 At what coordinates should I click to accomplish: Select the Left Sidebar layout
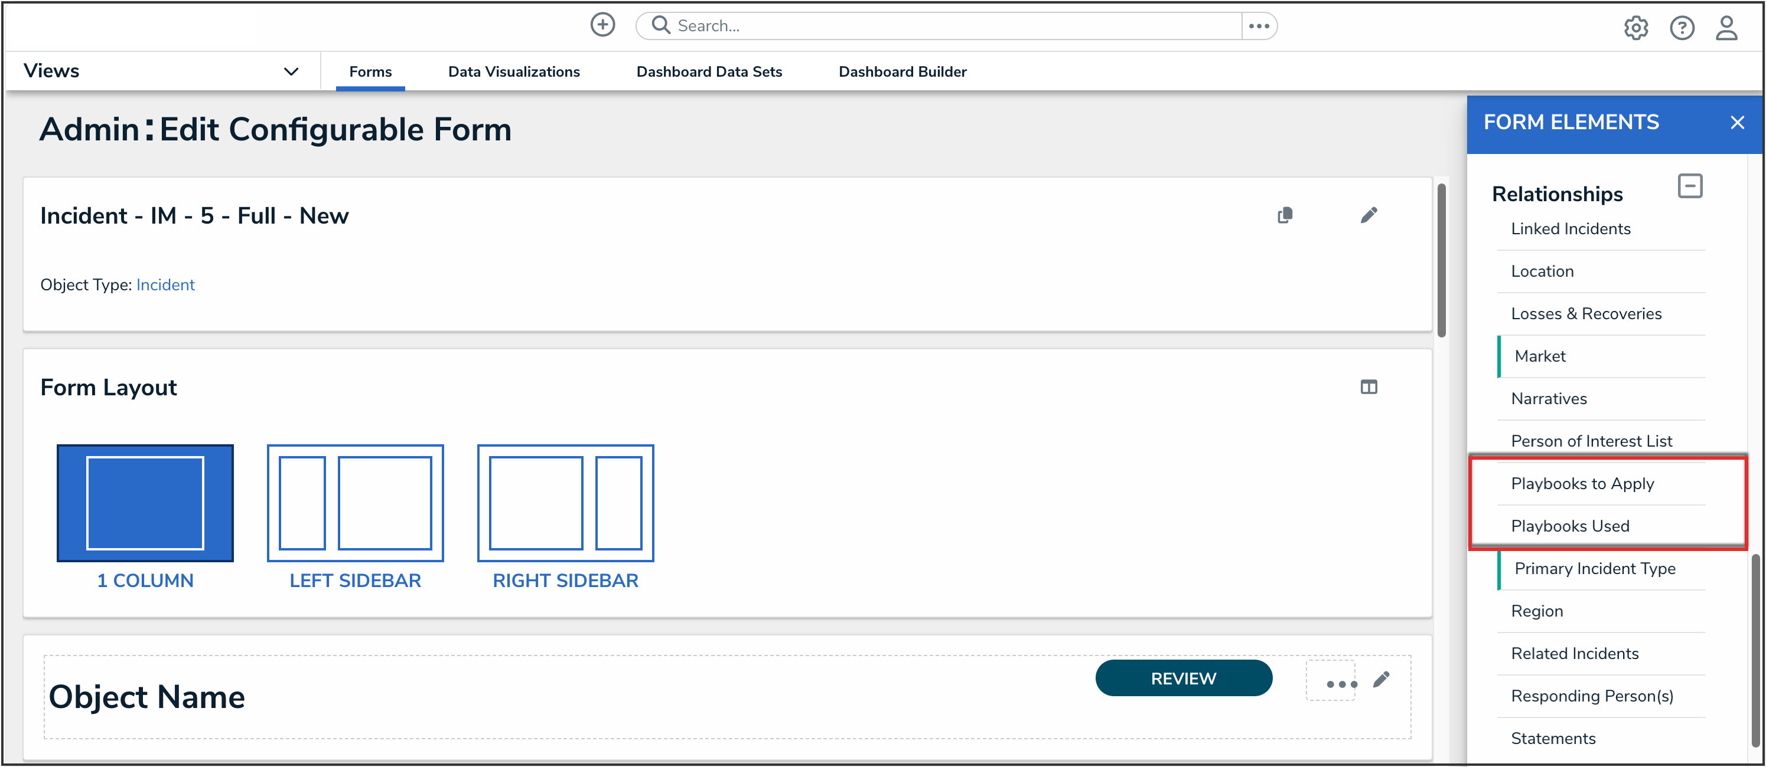pos(355,503)
